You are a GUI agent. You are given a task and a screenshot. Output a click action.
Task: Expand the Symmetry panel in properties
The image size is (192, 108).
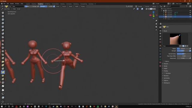coord(166,78)
